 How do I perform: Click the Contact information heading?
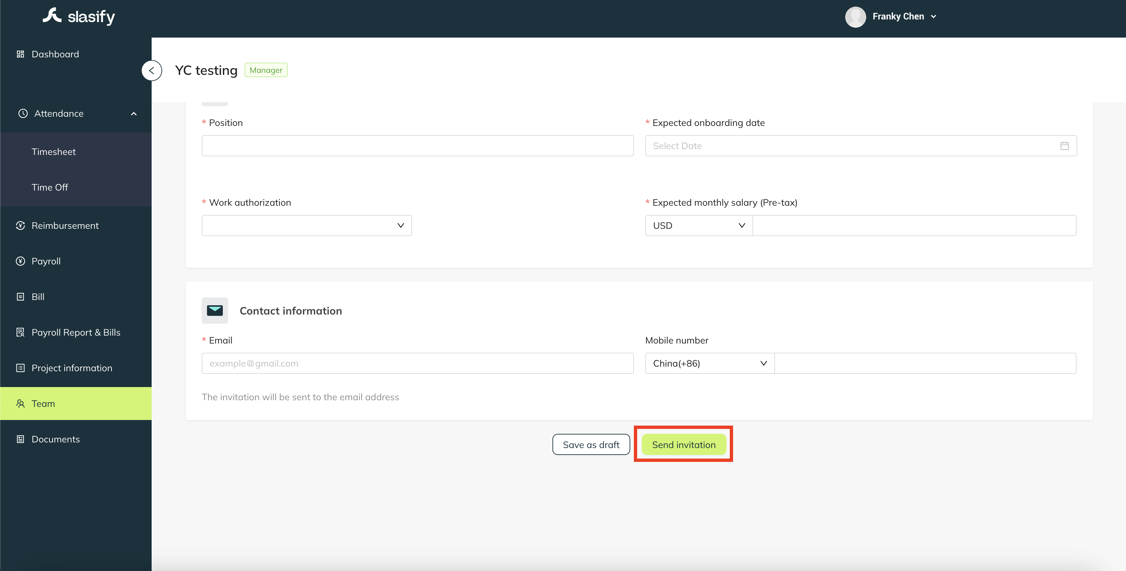point(291,311)
